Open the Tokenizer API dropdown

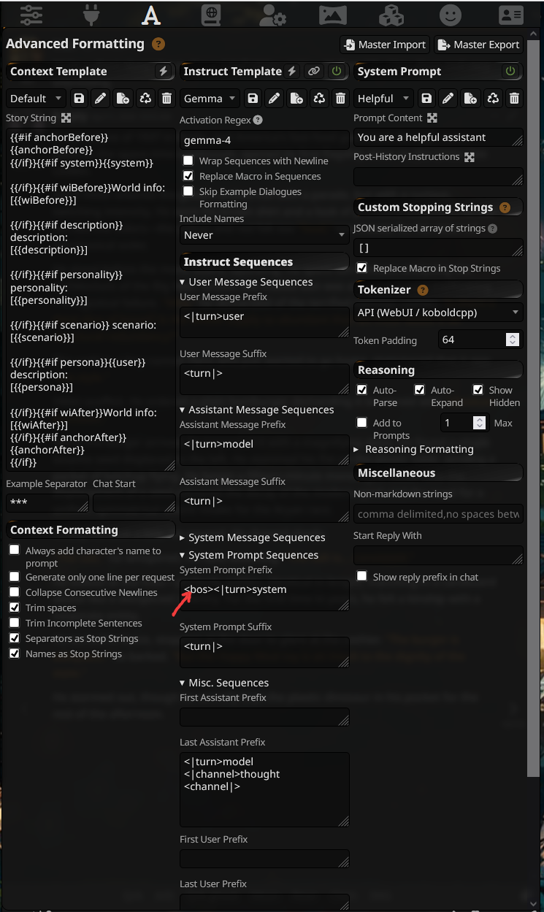(438, 313)
